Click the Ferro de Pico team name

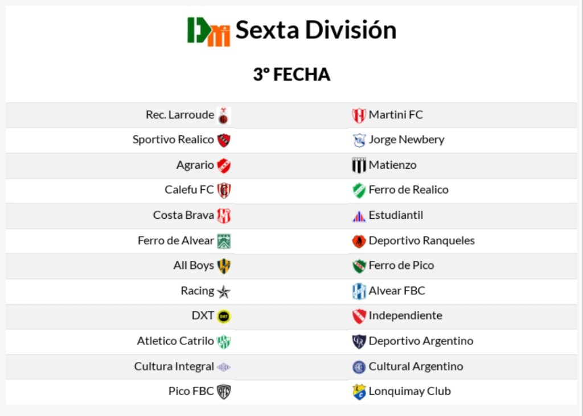coord(401,265)
